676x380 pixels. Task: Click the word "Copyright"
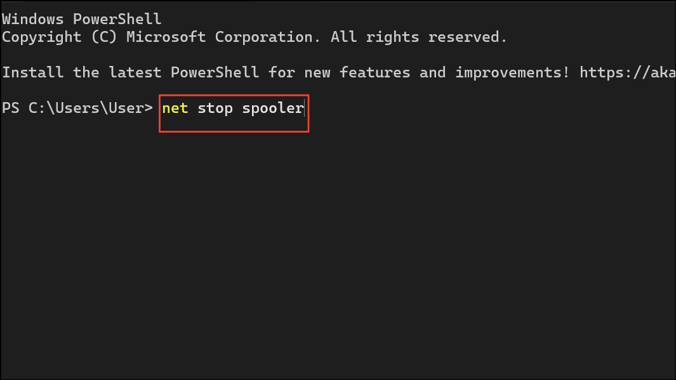[42, 37]
